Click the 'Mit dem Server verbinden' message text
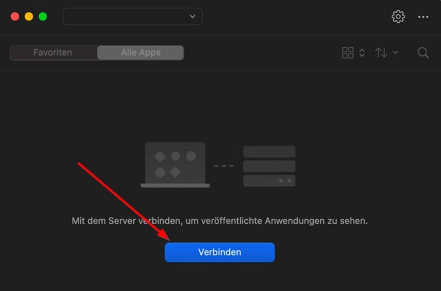 click(x=220, y=221)
